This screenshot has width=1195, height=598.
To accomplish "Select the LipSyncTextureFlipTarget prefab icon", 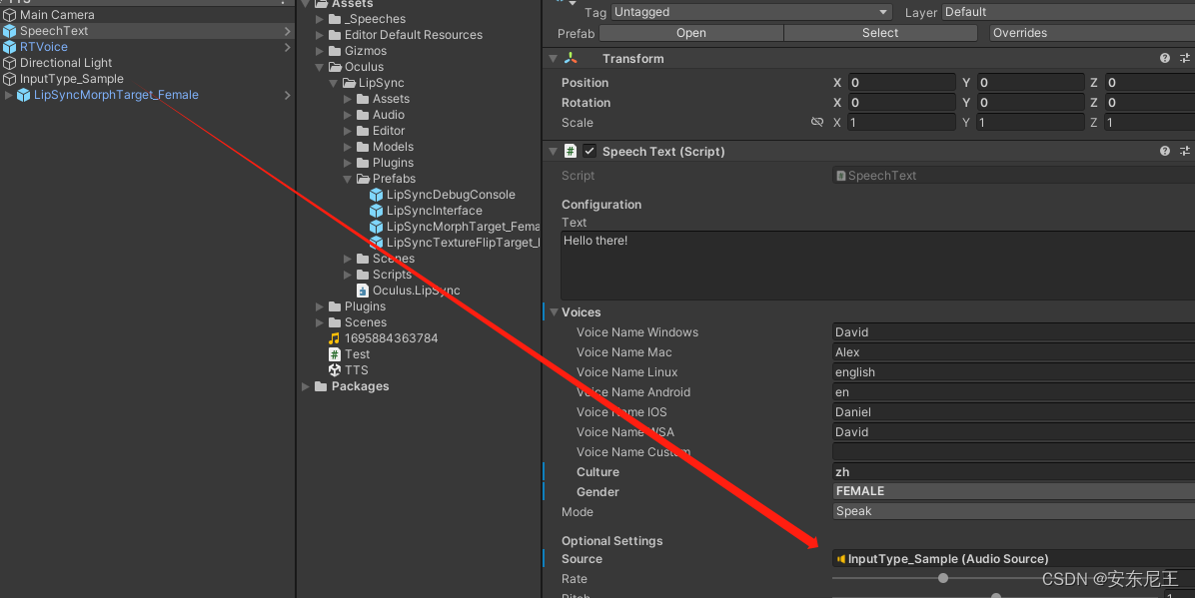I will tap(376, 243).
